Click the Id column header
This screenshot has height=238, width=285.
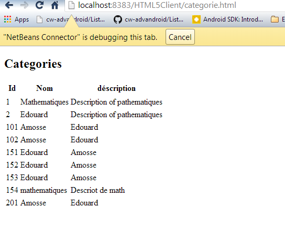click(12, 88)
